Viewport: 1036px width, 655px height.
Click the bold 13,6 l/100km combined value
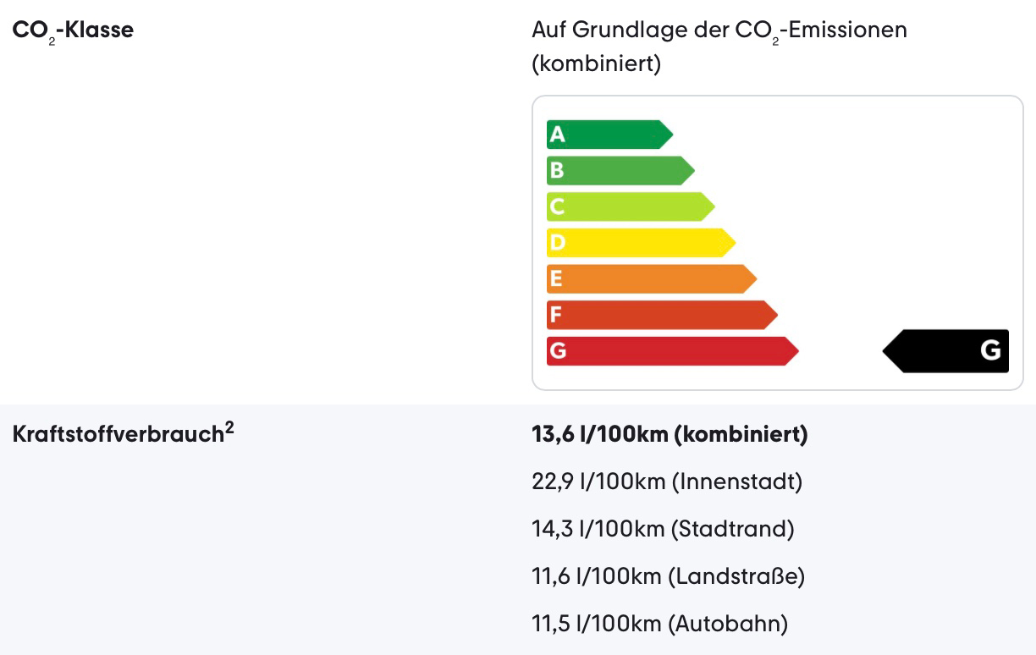[669, 435]
